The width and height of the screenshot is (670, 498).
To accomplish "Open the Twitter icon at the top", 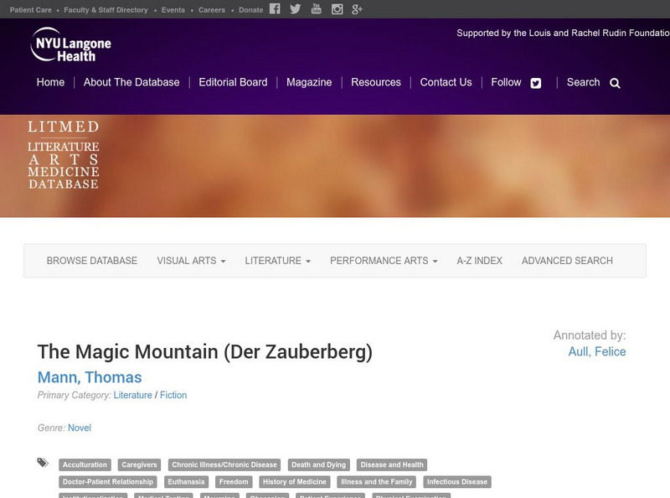I will [295, 9].
